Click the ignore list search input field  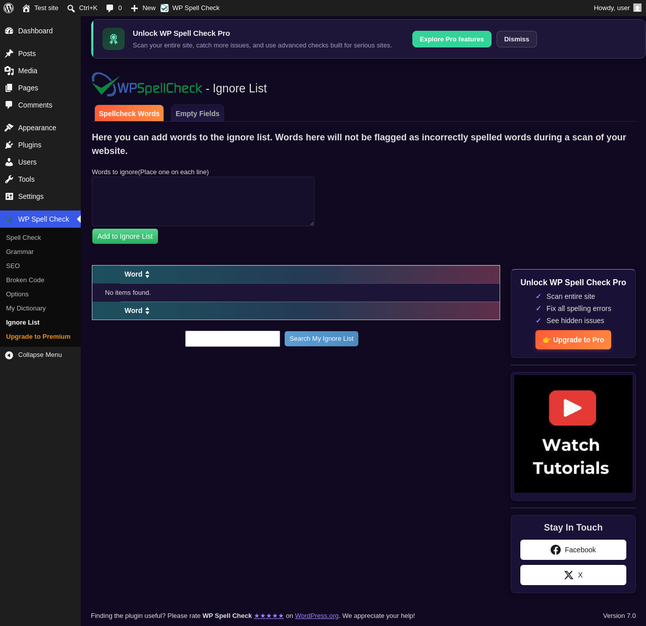tap(233, 339)
